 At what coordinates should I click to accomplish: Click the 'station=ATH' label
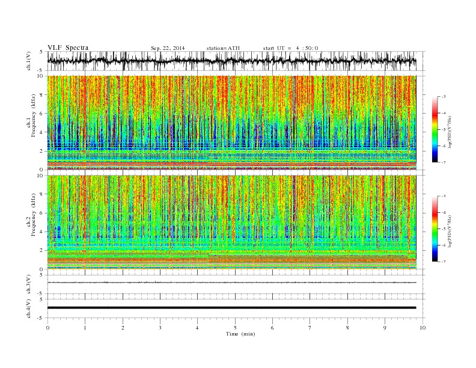click(x=223, y=48)
